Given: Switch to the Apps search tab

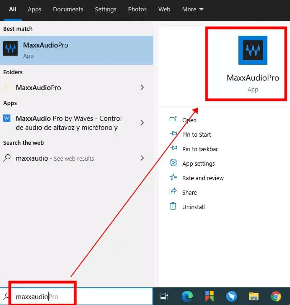Looking at the screenshot, I should tap(34, 9).
